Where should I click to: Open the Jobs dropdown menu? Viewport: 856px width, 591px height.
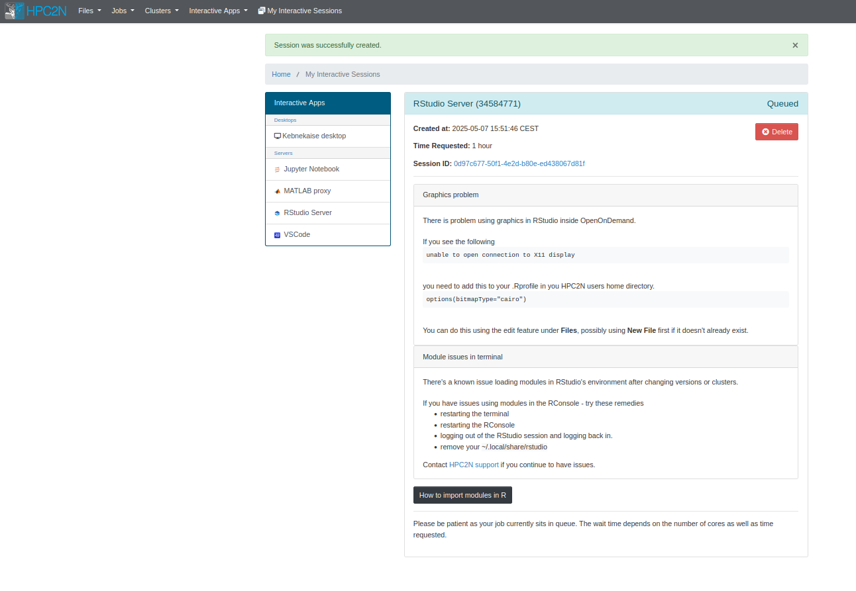point(123,11)
